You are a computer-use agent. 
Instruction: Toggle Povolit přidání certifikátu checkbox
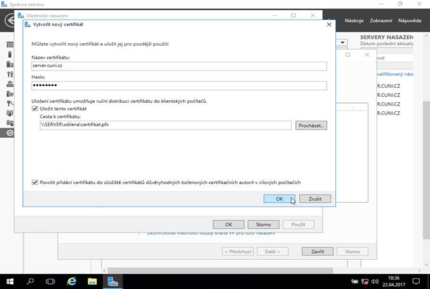(35, 182)
